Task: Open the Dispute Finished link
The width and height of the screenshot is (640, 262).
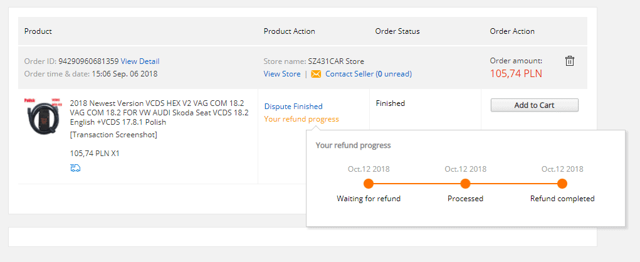Action: pyautogui.click(x=293, y=107)
